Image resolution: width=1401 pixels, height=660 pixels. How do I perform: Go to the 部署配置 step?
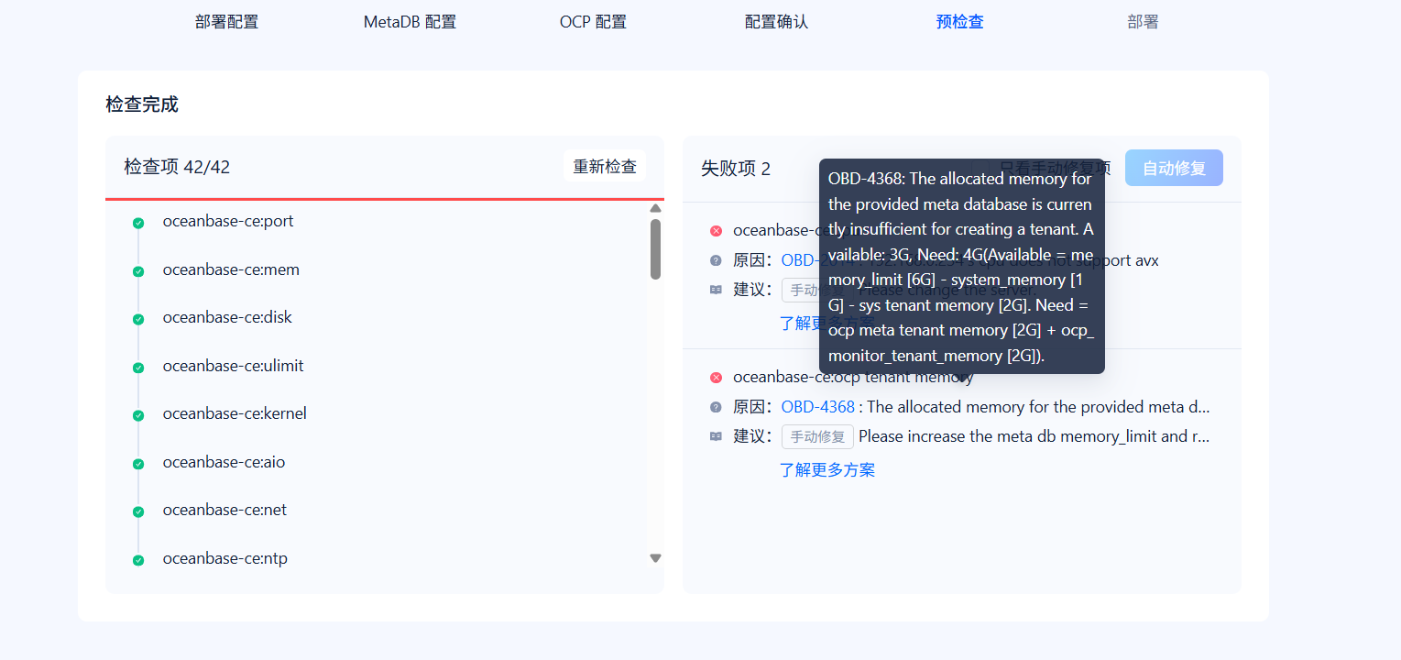click(x=227, y=22)
